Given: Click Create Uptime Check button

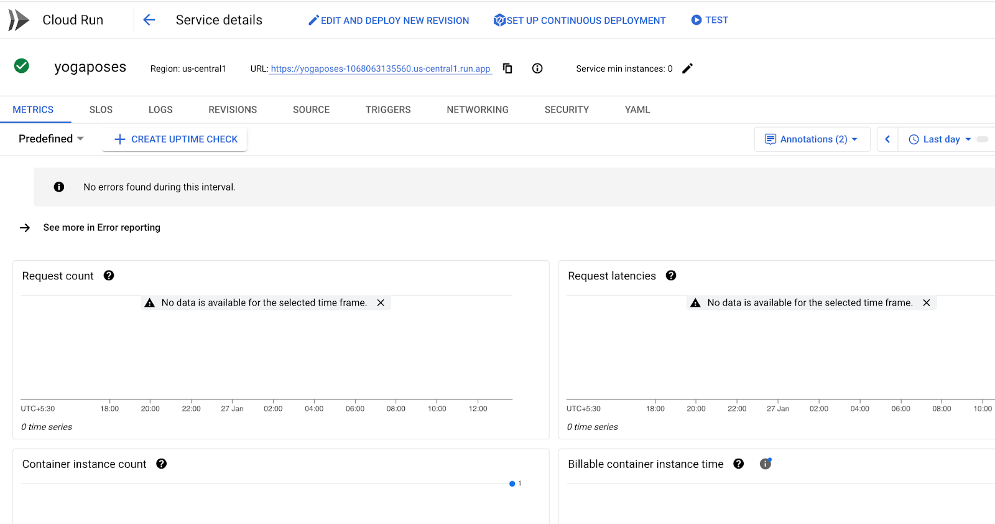Looking at the screenshot, I should [175, 139].
